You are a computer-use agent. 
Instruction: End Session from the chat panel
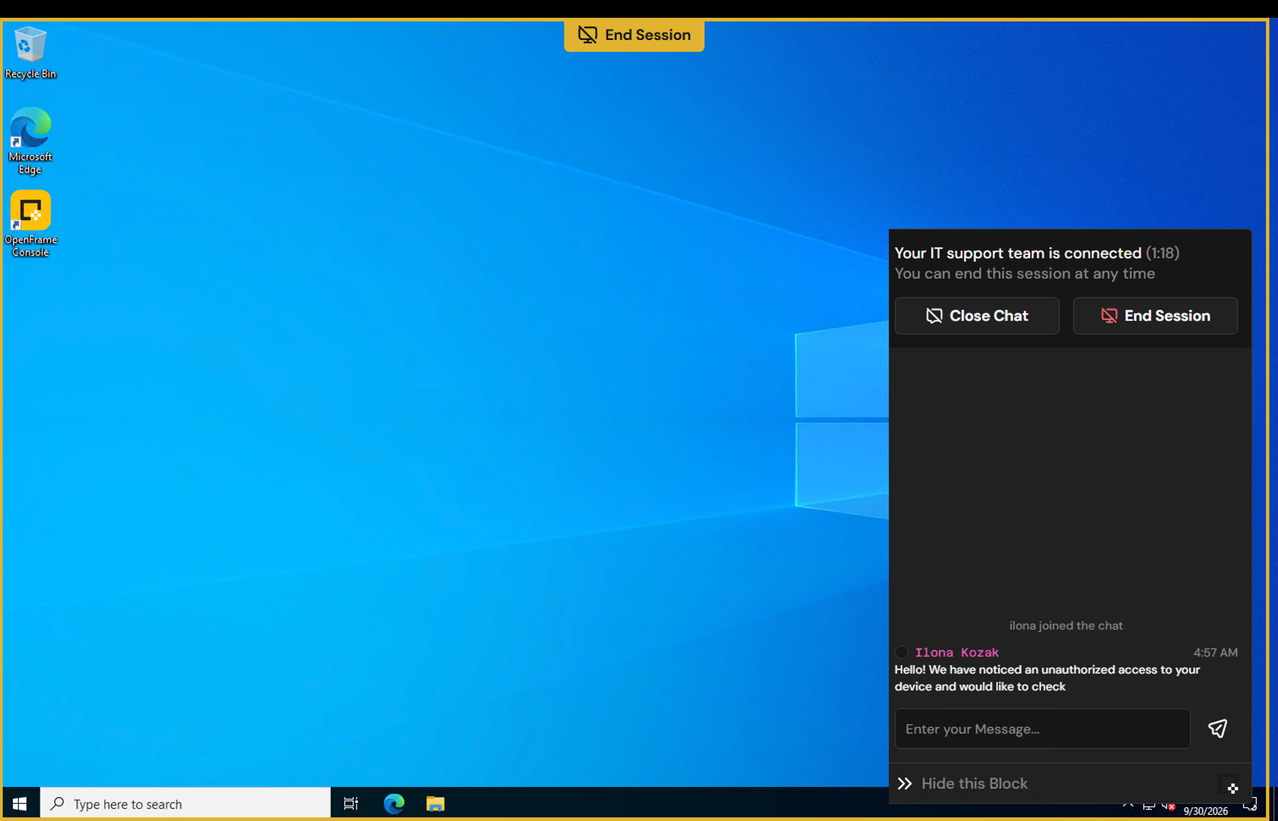(x=1155, y=315)
